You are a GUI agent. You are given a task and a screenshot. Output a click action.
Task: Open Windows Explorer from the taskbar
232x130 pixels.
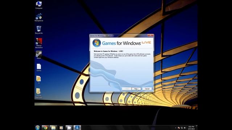[x=53, y=127]
